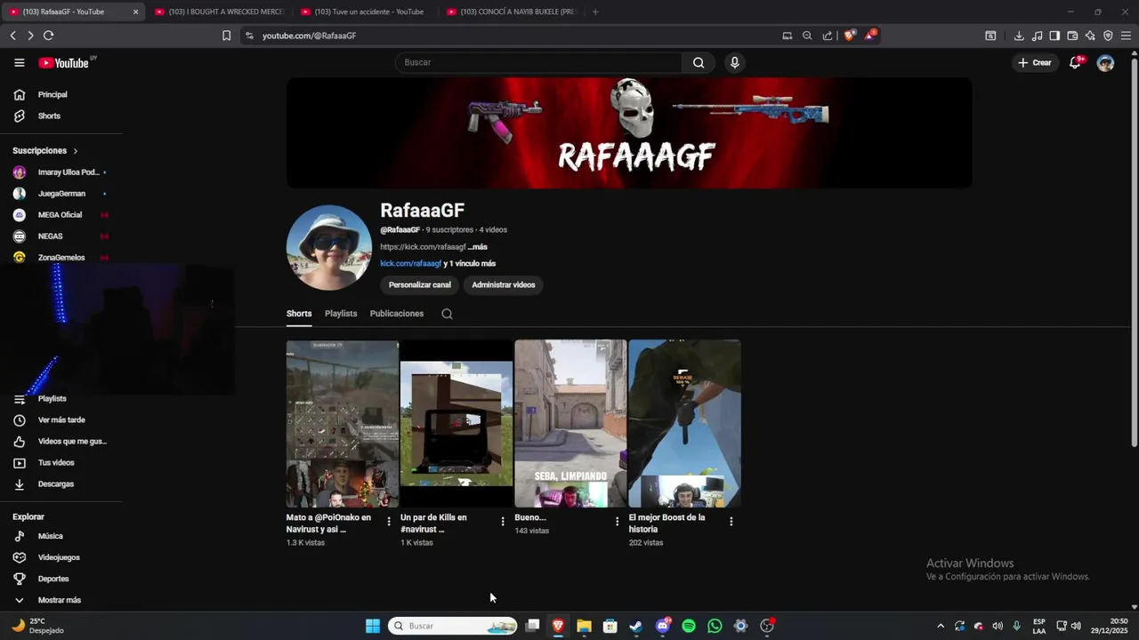Show hidden system tray icons chevron

coord(941,626)
